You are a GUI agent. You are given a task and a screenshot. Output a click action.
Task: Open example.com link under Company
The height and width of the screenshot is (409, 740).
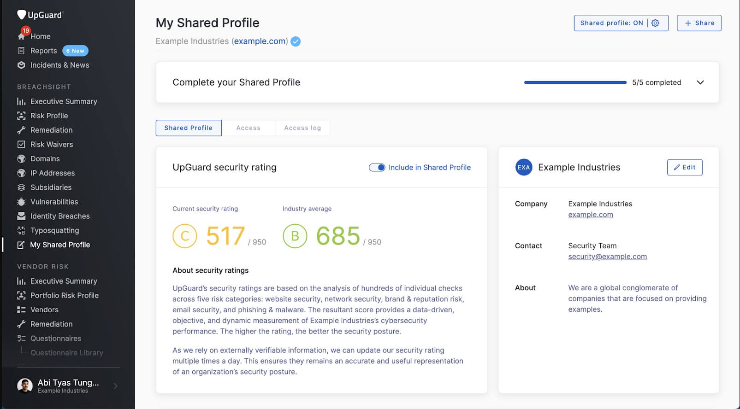point(591,215)
